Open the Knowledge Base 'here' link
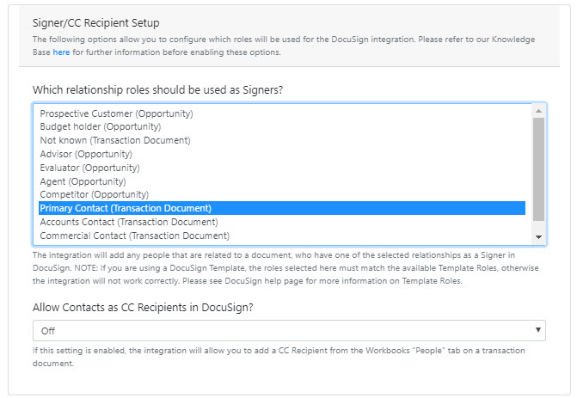 click(61, 52)
